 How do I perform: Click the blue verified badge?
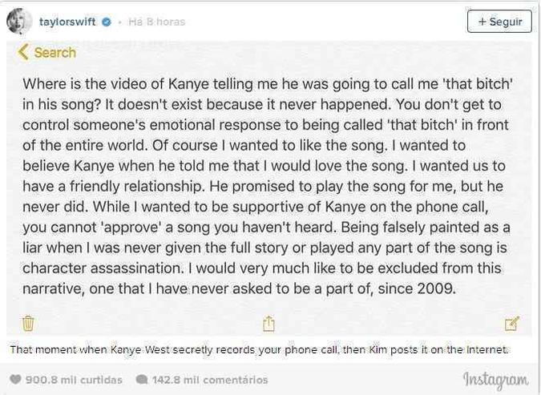pos(107,22)
